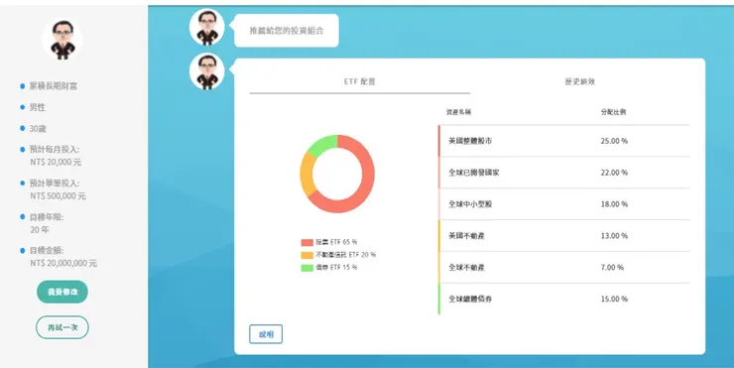
Task: Click the orange 不動產信託 ETF legend swatch
Action: (x=307, y=255)
